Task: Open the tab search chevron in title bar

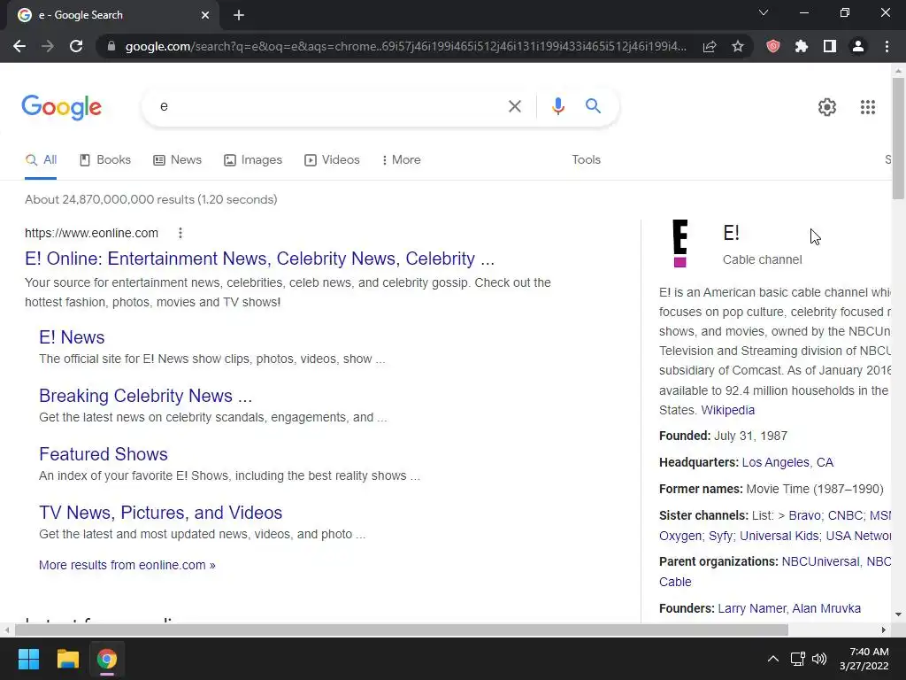Action: (x=764, y=12)
